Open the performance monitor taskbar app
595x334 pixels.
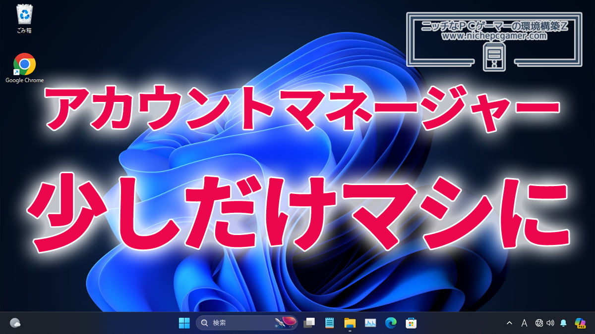(x=370, y=323)
